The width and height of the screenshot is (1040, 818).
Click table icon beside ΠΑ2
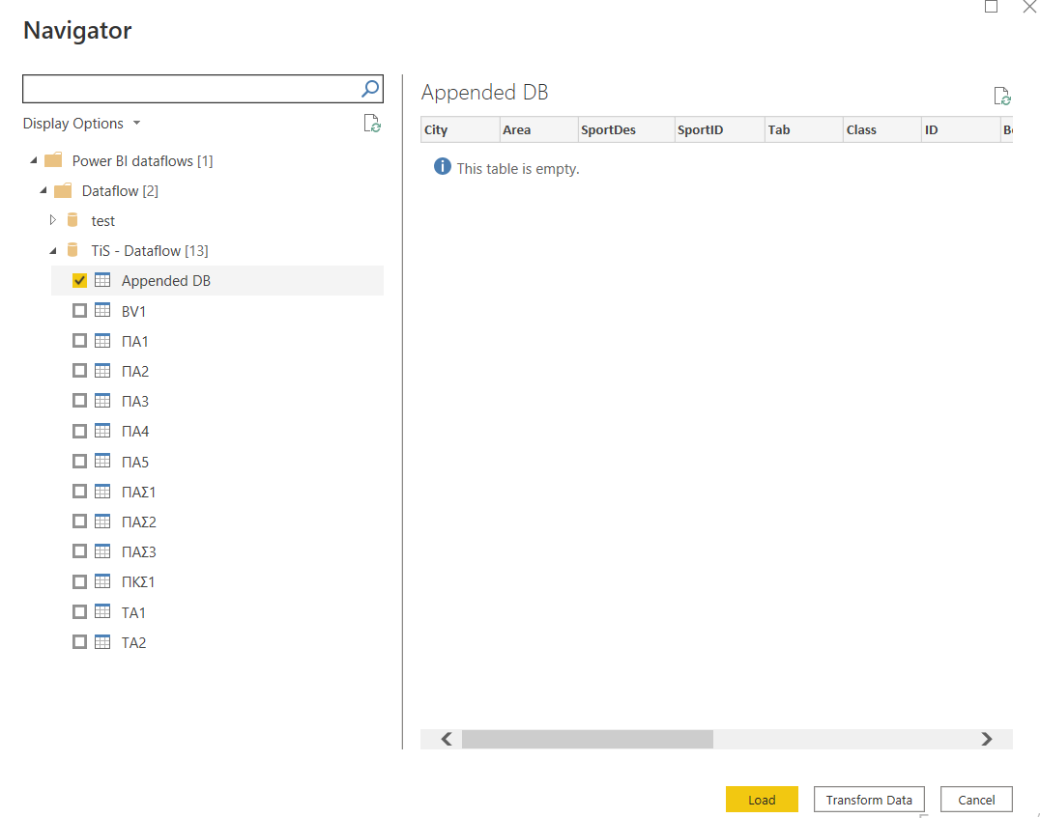[x=102, y=371]
